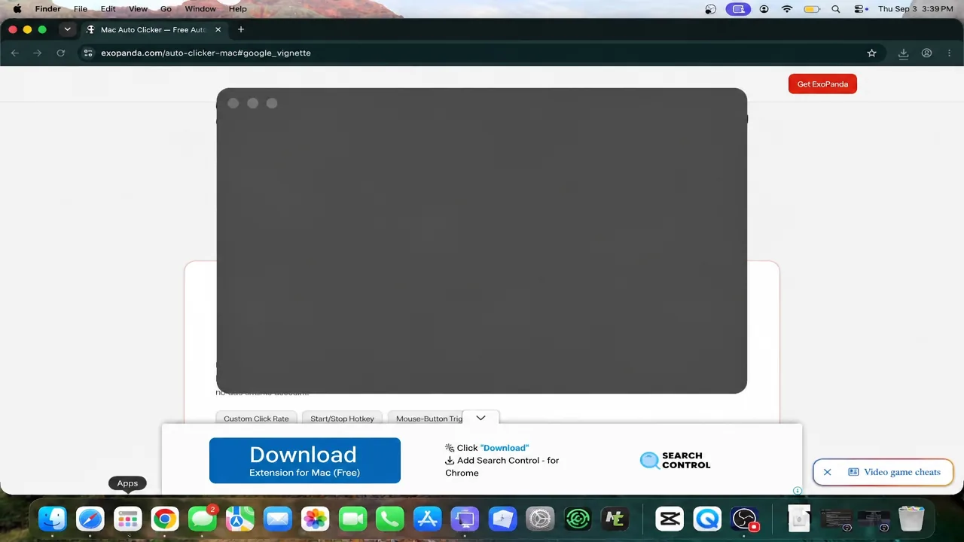Open FaceTime from the Dock

pyautogui.click(x=352, y=519)
